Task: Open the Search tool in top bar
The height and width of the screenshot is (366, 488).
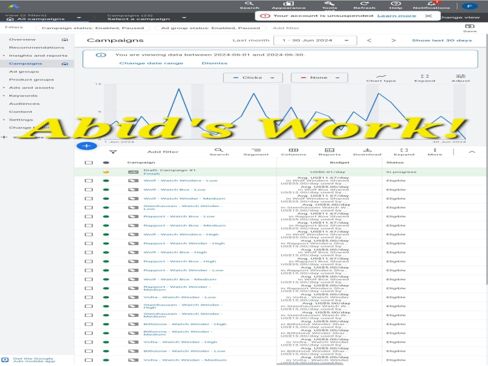Action: pos(249,5)
